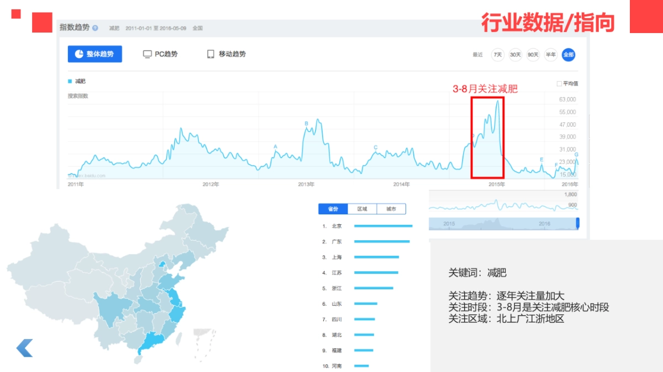The height and width of the screenshot is (372, 663).
Task: Click the PC趋势 monitor icon
Action: [x=147, y=54]
